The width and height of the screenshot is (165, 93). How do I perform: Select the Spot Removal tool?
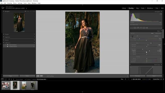[x=135, y=28]
